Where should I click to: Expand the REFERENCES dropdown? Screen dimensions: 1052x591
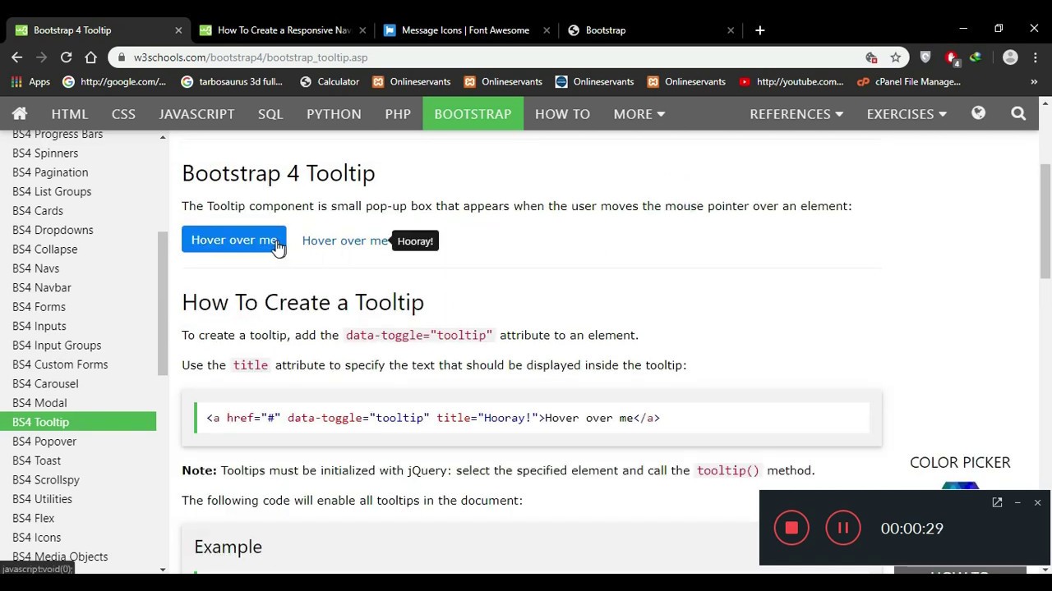click(796, 114)
